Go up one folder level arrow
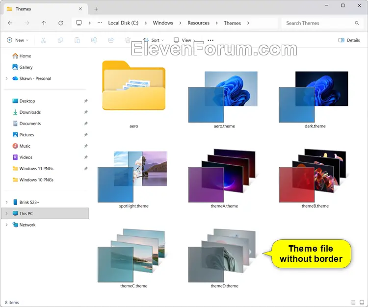368x307 pixels. point(44,23)
